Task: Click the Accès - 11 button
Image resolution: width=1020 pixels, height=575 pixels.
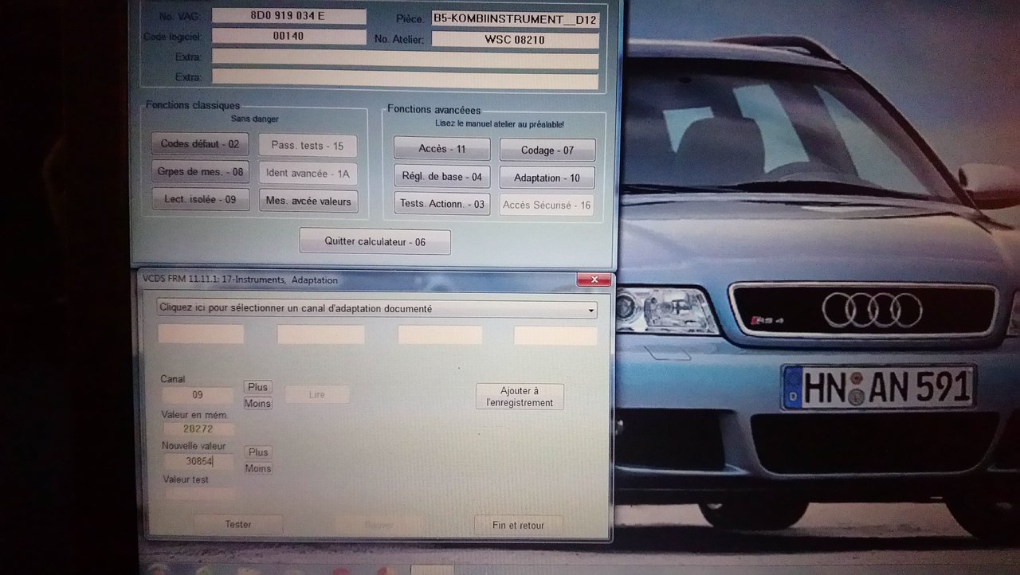Action: [441, 149]
